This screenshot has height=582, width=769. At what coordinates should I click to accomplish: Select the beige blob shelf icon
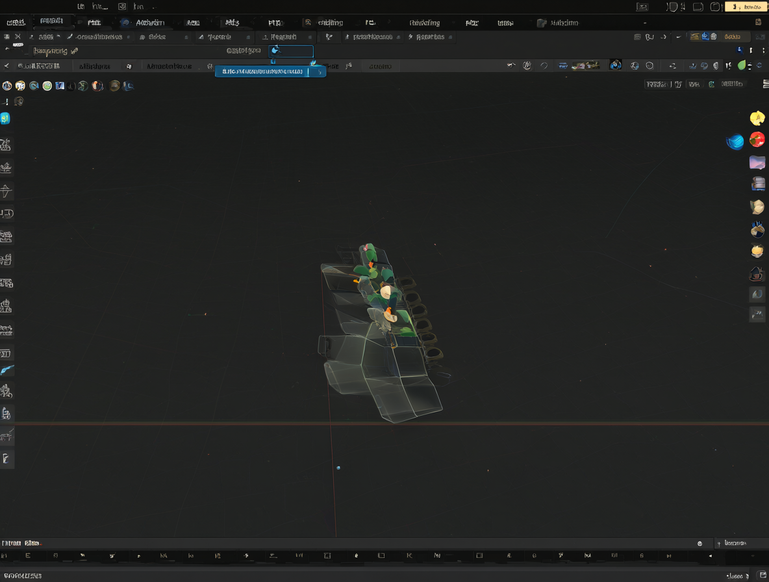757,207
